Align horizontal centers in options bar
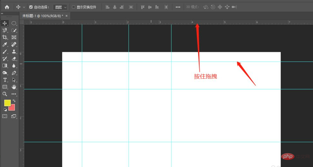Screen dimensions: 313x167 [115, 7]
